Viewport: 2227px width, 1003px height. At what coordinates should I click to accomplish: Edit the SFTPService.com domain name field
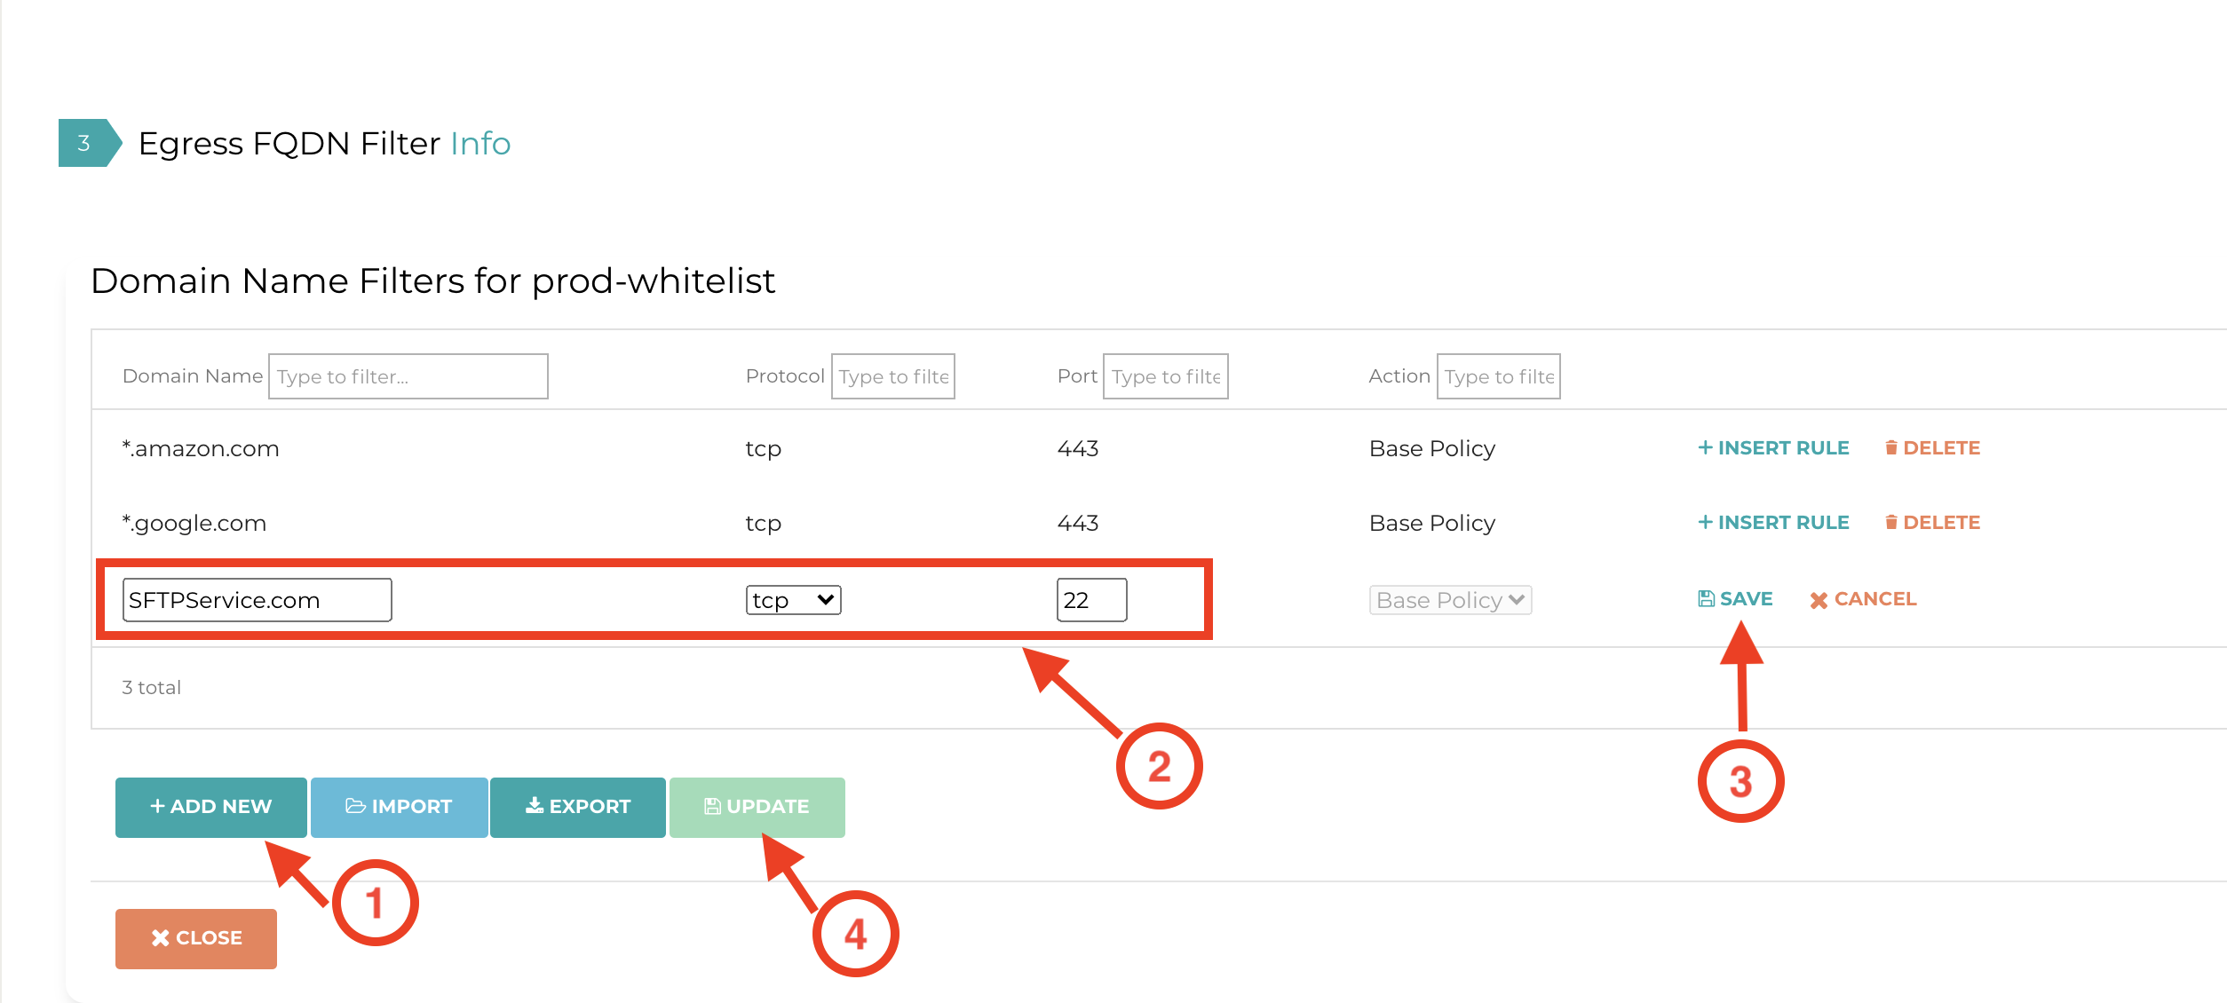coord(257,600)
